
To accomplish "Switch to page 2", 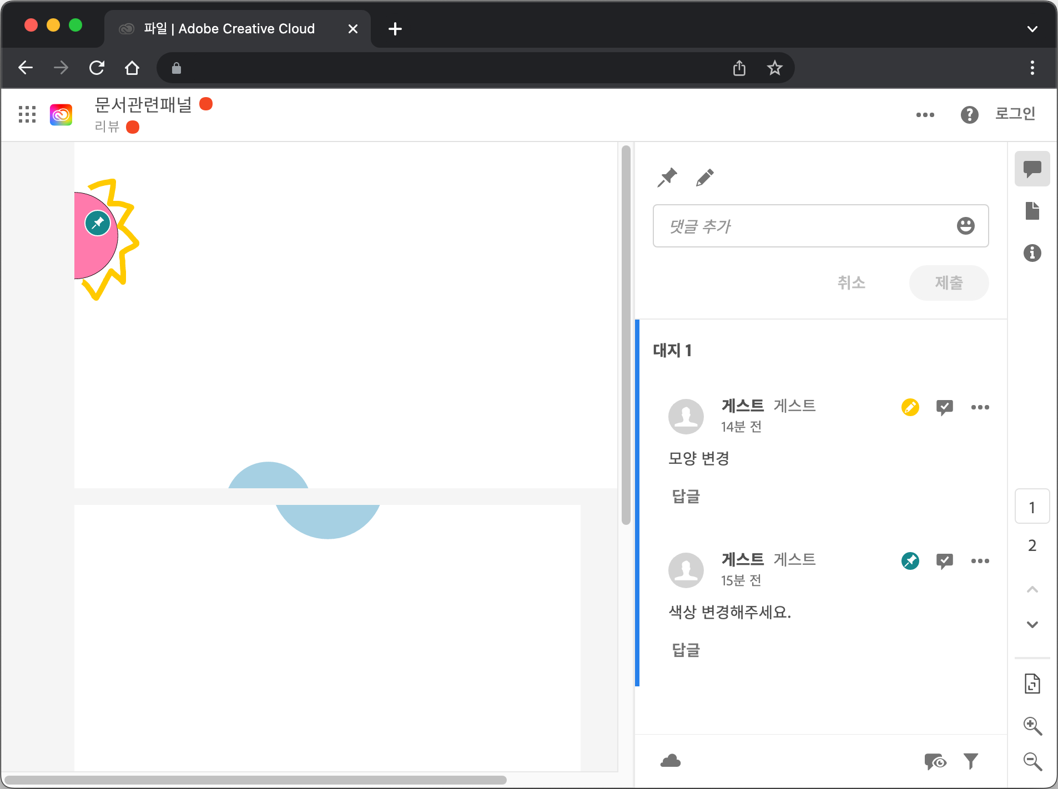I will (x=1031, y=545).
